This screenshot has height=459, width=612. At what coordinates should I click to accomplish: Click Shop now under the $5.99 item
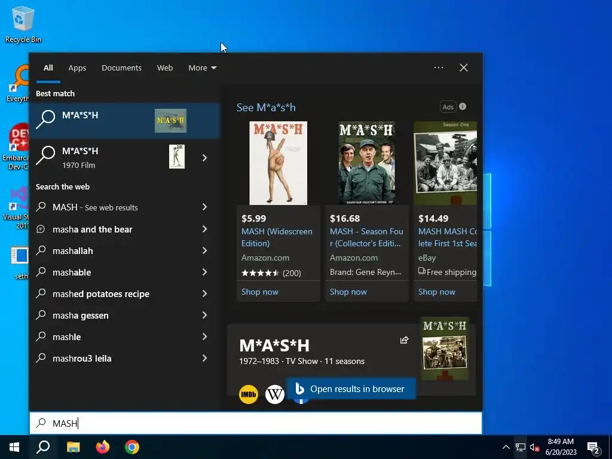[x=259, y=292]
